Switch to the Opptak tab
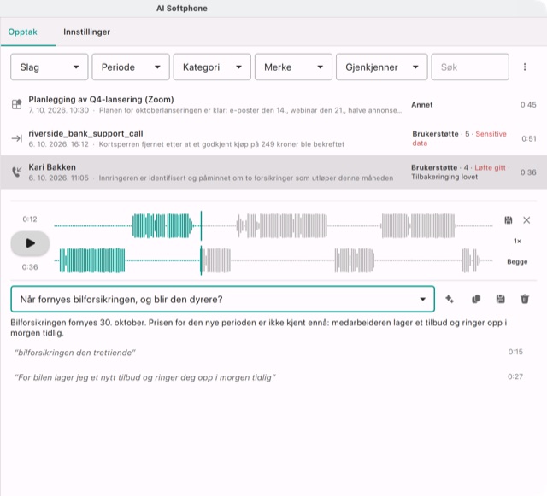This screenshot has height=496, width=547. pyautogui.click(x=23, y=32)
